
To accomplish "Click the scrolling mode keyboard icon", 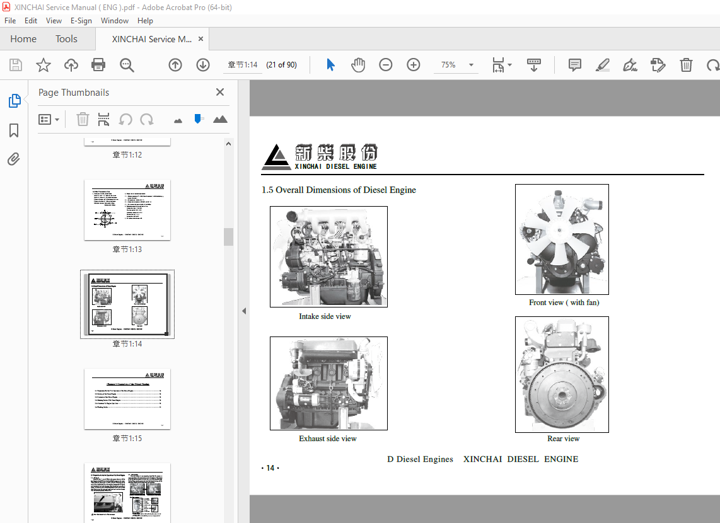I will 533,65.
